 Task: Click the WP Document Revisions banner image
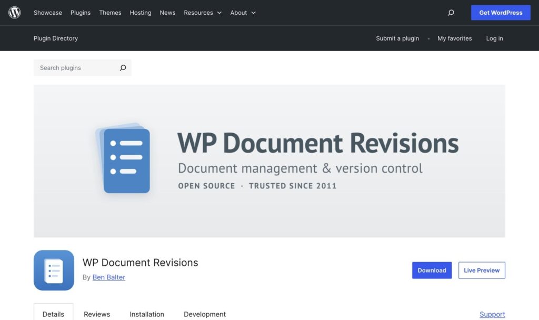[x=269, y=161]
